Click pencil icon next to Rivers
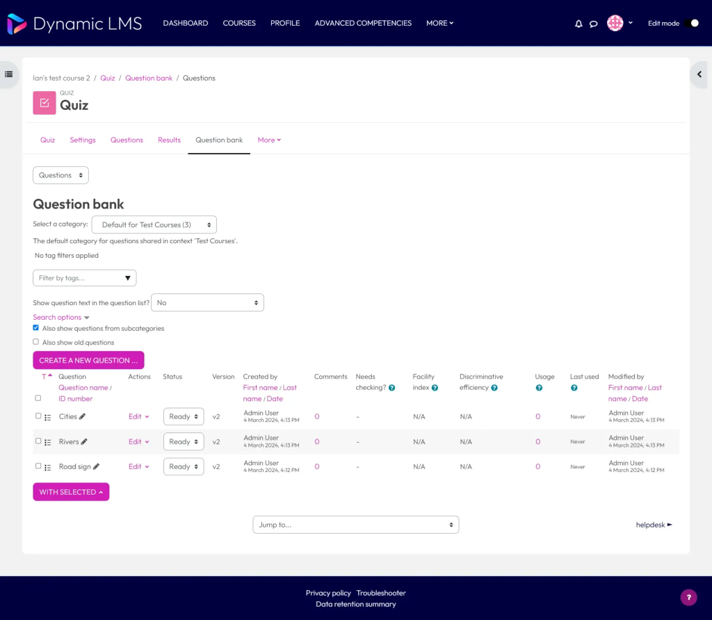 coord(84,441)
